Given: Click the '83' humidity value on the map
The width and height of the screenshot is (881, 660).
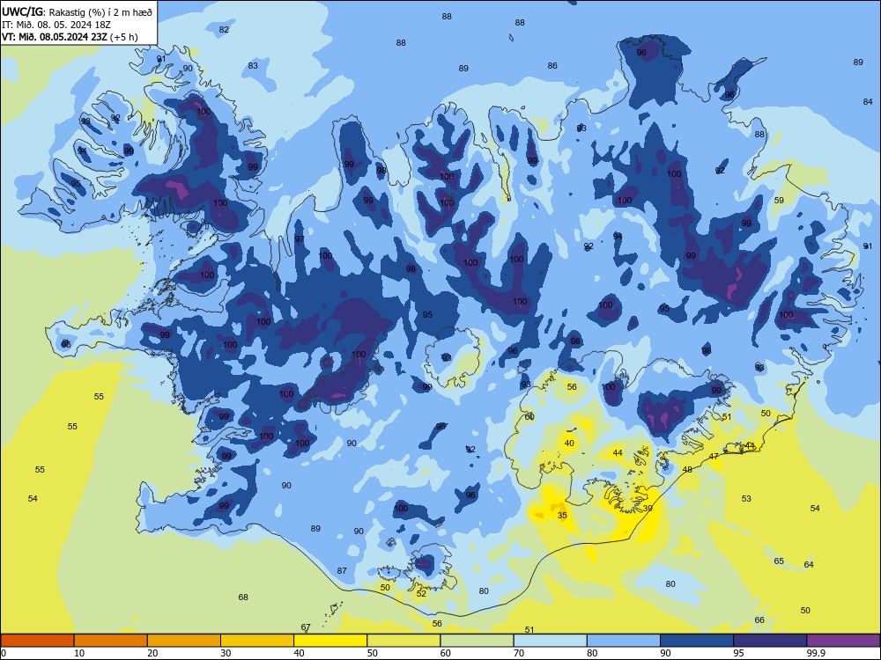Looking at the screenshot, I should (x=253, y=66).
